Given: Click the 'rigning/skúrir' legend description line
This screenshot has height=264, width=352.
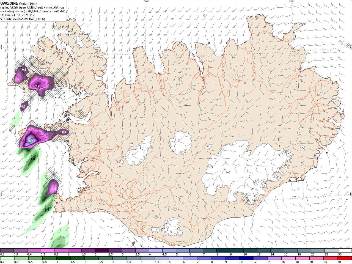Looking at the screenshot, I should point(32,7).
